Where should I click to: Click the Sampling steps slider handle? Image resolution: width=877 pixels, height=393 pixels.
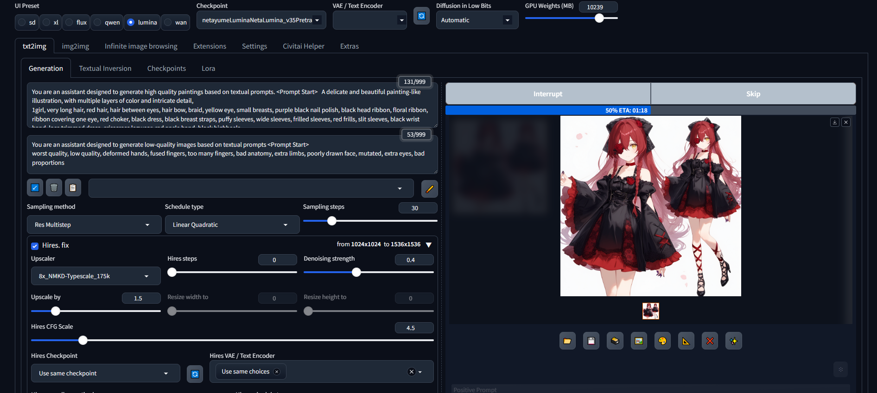[332, 221]
